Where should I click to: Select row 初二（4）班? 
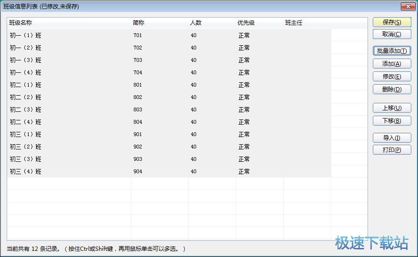click(x=169, y=122)
